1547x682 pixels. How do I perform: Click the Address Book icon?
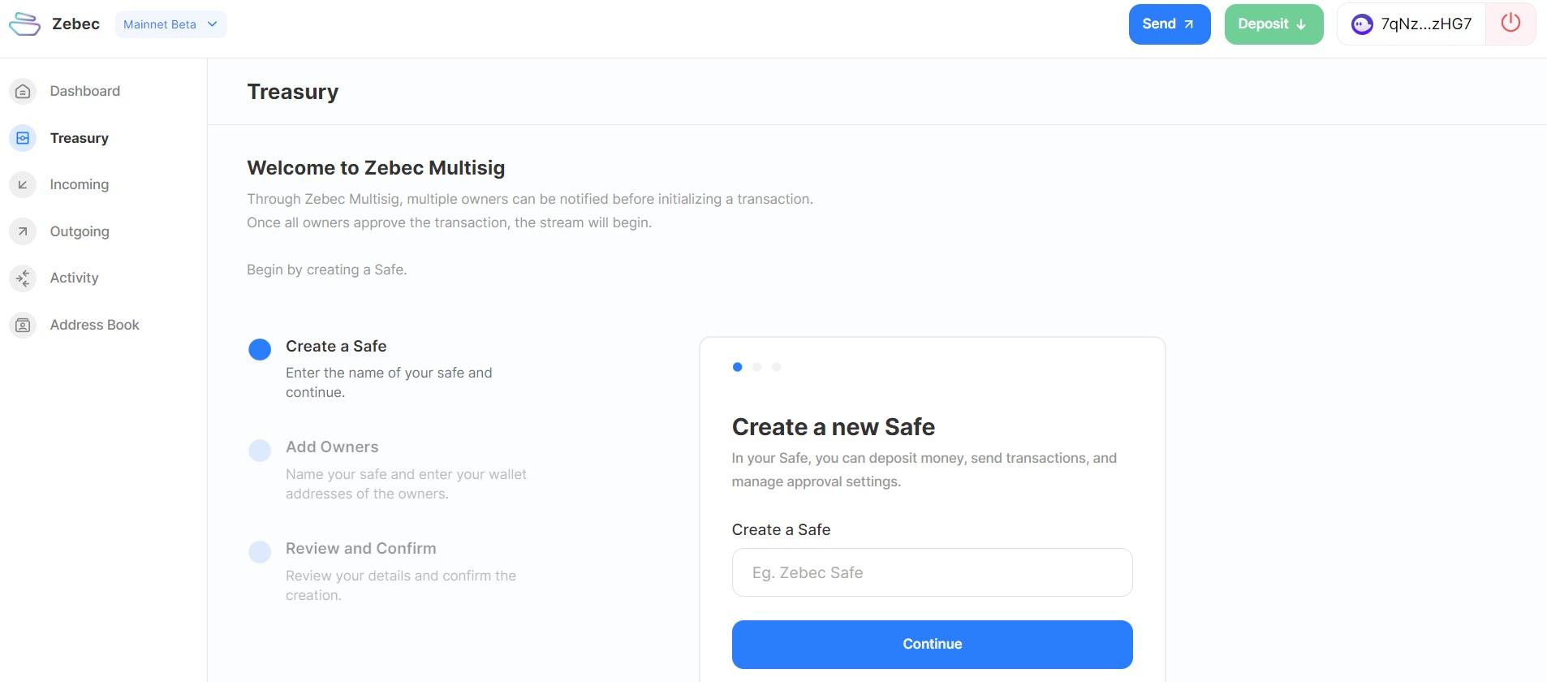23,325
